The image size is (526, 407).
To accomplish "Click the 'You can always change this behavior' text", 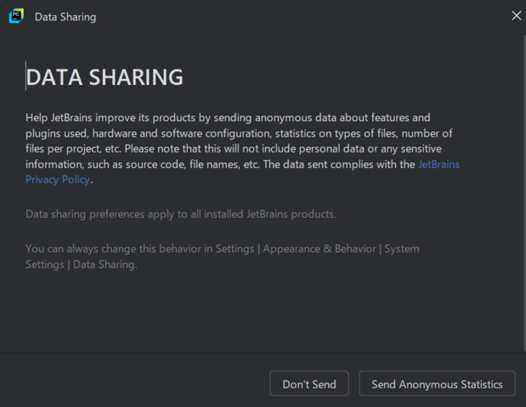I will tap(222, 256).
